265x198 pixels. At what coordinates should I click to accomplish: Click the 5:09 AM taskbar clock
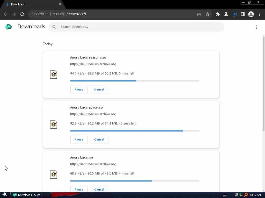tap(255, 195)
